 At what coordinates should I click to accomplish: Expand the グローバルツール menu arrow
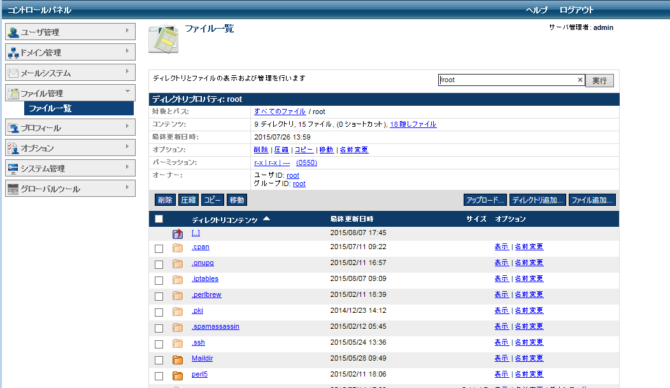(x=127, y=187)
